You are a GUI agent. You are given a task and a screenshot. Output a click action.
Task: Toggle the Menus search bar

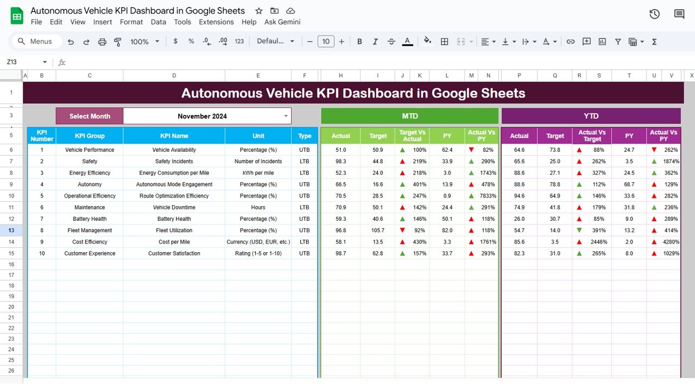coord(36,41)
